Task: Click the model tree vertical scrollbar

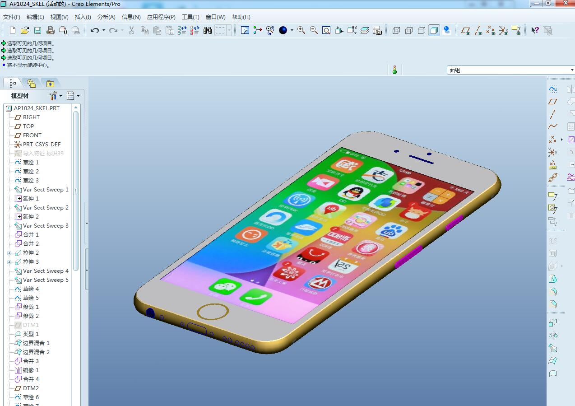Action: coord(76,191)
